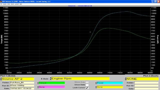Viewport: 160px width, 90px height.
Task: Uncheck the Lock Cursor checkbox
Action: 87,88
